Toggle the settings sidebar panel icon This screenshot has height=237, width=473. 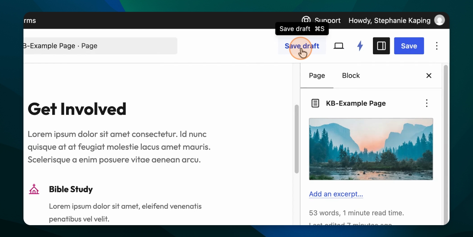382,46
